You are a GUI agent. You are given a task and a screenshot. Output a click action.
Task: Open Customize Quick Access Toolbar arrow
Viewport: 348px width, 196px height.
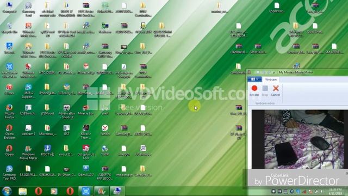click(274, 72)
